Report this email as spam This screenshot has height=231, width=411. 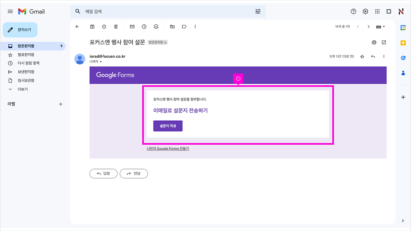[104, 27]
